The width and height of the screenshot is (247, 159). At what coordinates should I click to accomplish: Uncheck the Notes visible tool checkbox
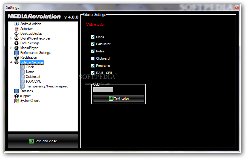(x=93, y=52)
